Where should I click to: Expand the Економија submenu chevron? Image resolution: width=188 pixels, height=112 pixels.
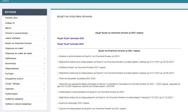44,63
